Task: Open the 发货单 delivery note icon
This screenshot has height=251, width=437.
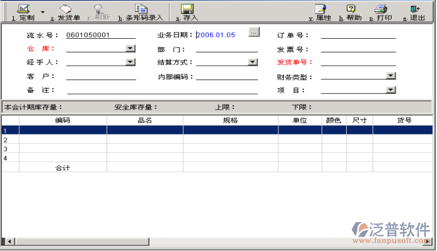Action: [65, 9]
